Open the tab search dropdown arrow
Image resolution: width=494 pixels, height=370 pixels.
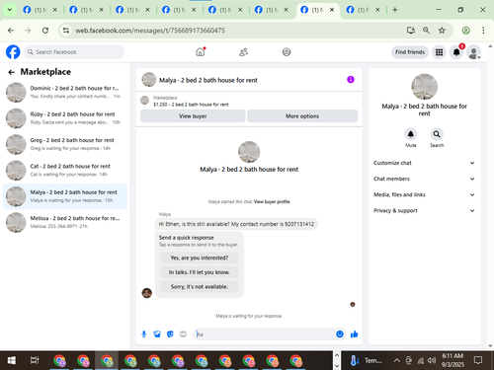tap(10, 10)
